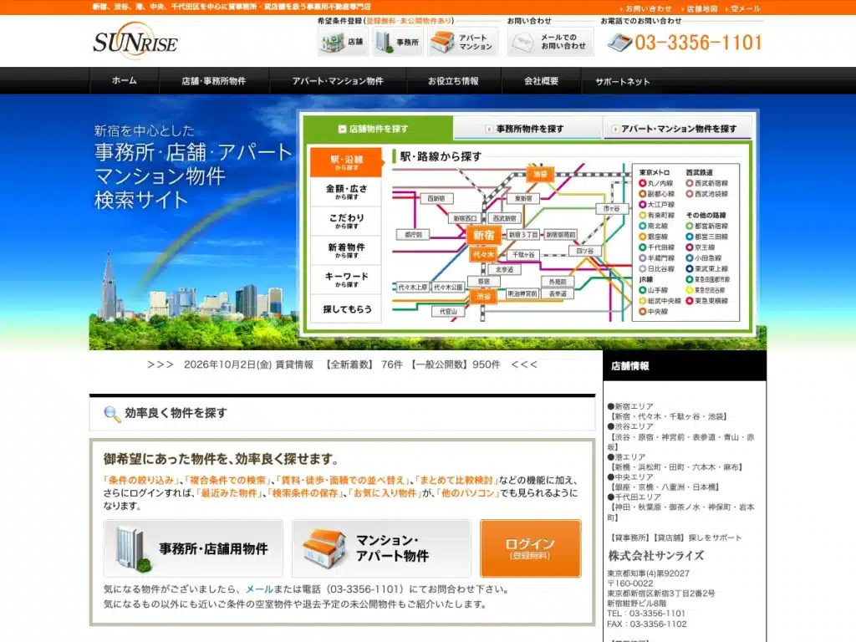
Task: Select 代々木 station on the route map
Action: 483,254
